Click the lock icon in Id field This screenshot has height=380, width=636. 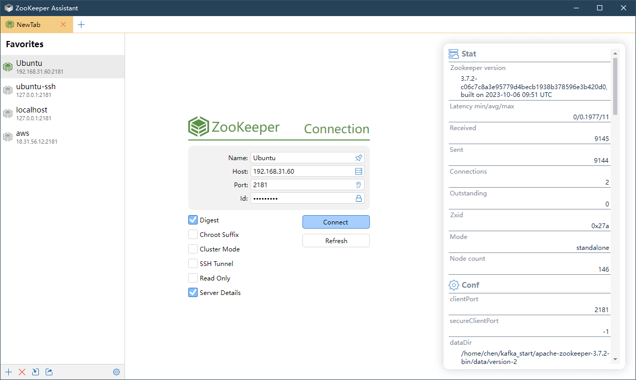pos(358,198)
